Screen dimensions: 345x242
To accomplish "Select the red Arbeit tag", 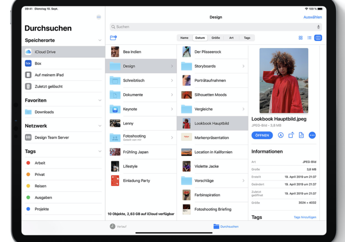I will pyautogui.click(x=40, y=163).
